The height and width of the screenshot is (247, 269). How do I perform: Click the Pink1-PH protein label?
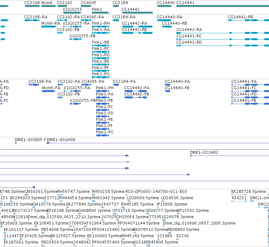coord(105,88)
